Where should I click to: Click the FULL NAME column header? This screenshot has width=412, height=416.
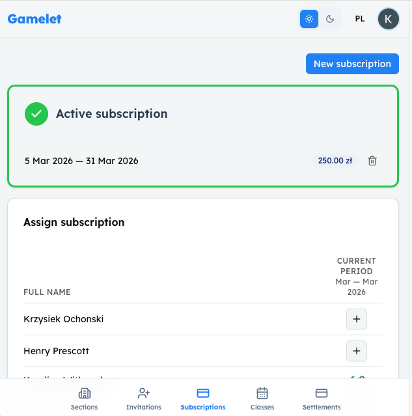(x=48, y=292)
